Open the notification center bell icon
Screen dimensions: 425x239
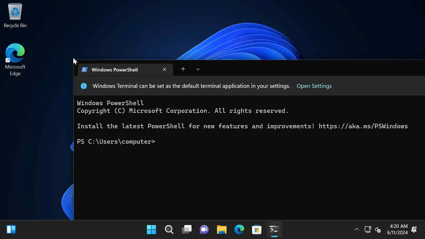[414, 229]
